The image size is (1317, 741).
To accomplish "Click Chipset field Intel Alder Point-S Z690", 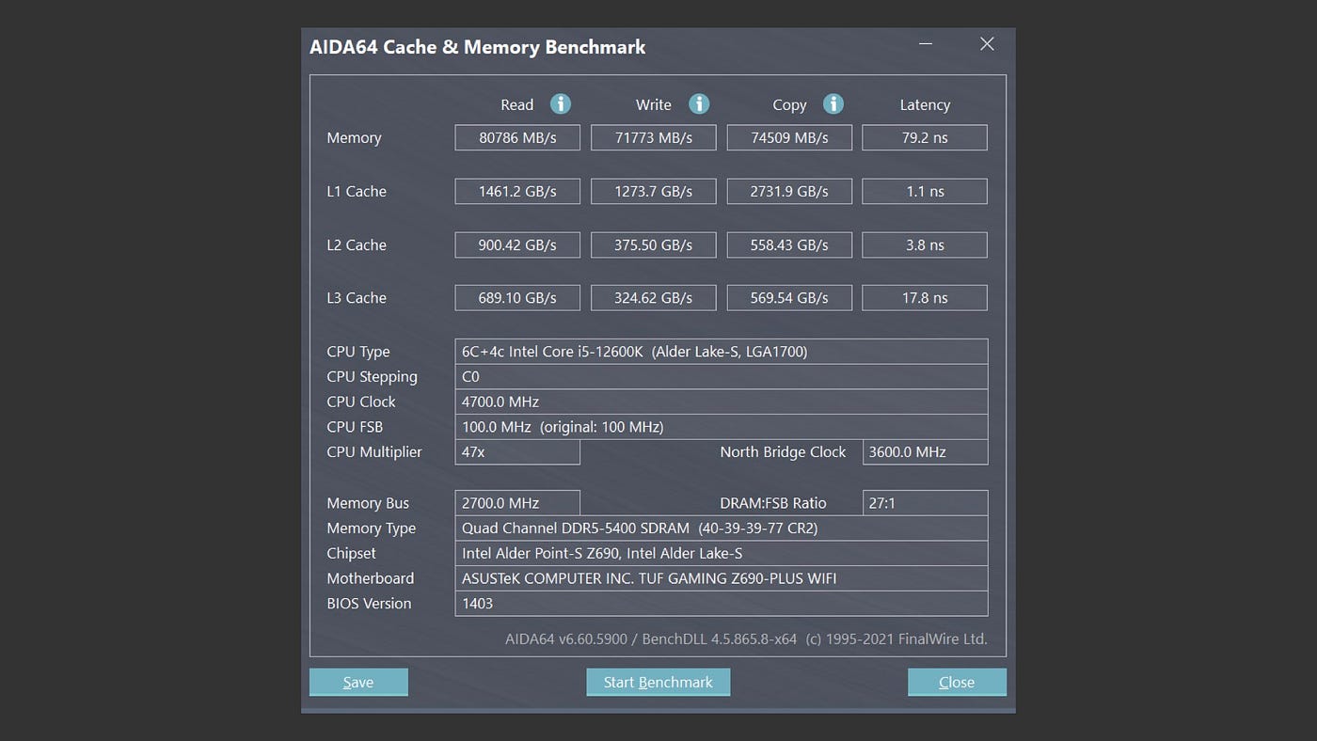I will pos(722,553).
